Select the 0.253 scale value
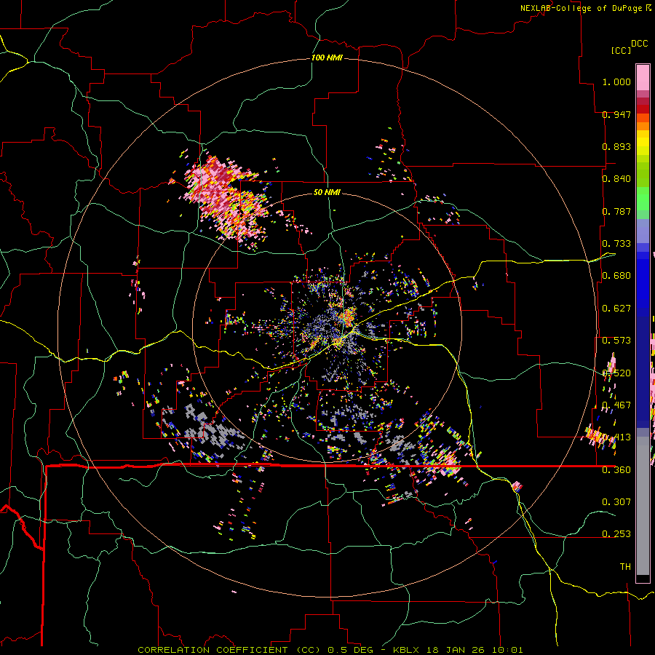This screenshot has width=655, height=655. click(616, 534)
